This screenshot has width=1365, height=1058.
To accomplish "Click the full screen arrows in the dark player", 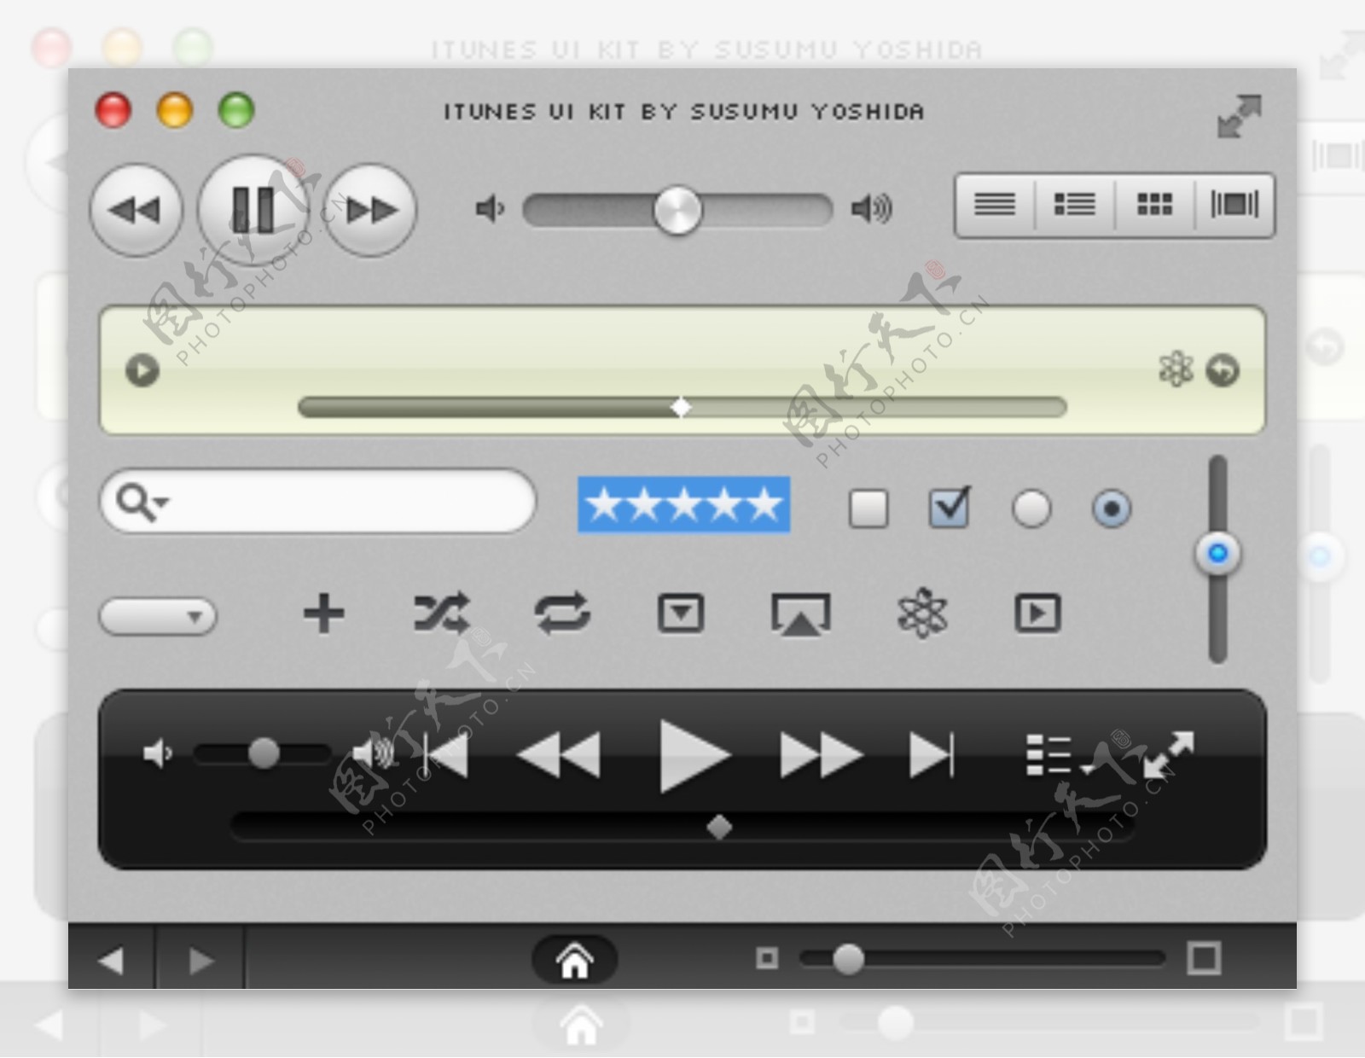I will (x=1169, y=754).
